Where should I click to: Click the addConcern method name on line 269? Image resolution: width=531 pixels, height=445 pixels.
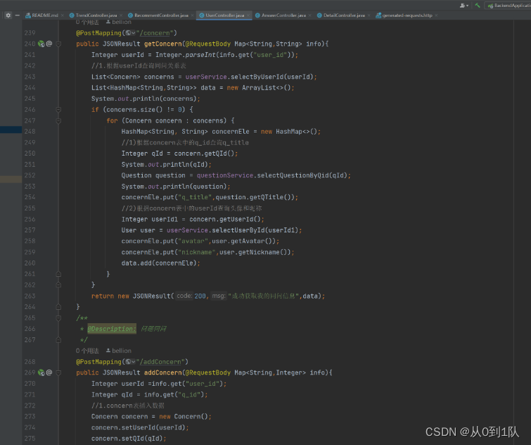[x=163, y=372]
